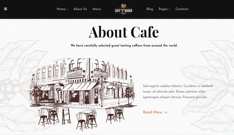The image size is (234, 135).
Task: Click the coffee bean heart logo icon
Action: [x=123, y=6]
